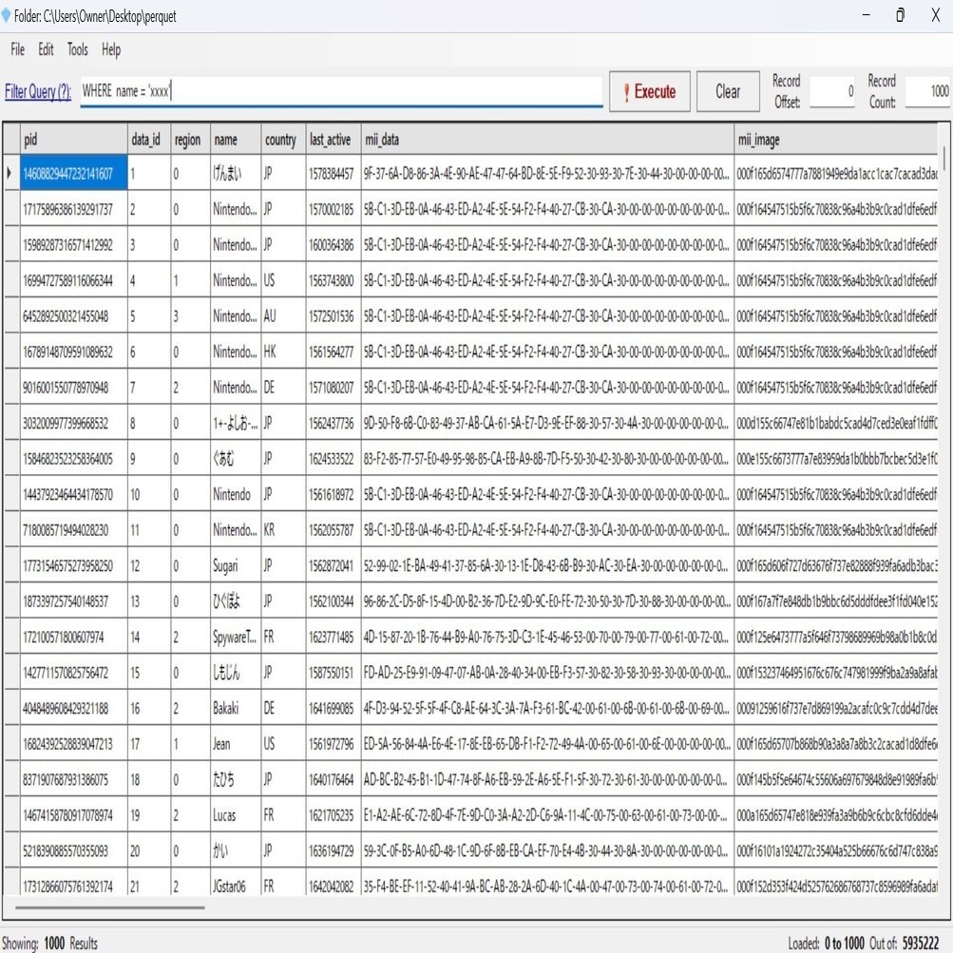Click mii_data cell starting ED-5A-56-84
This screenshot has height=953, width=953.
[547, 743]
